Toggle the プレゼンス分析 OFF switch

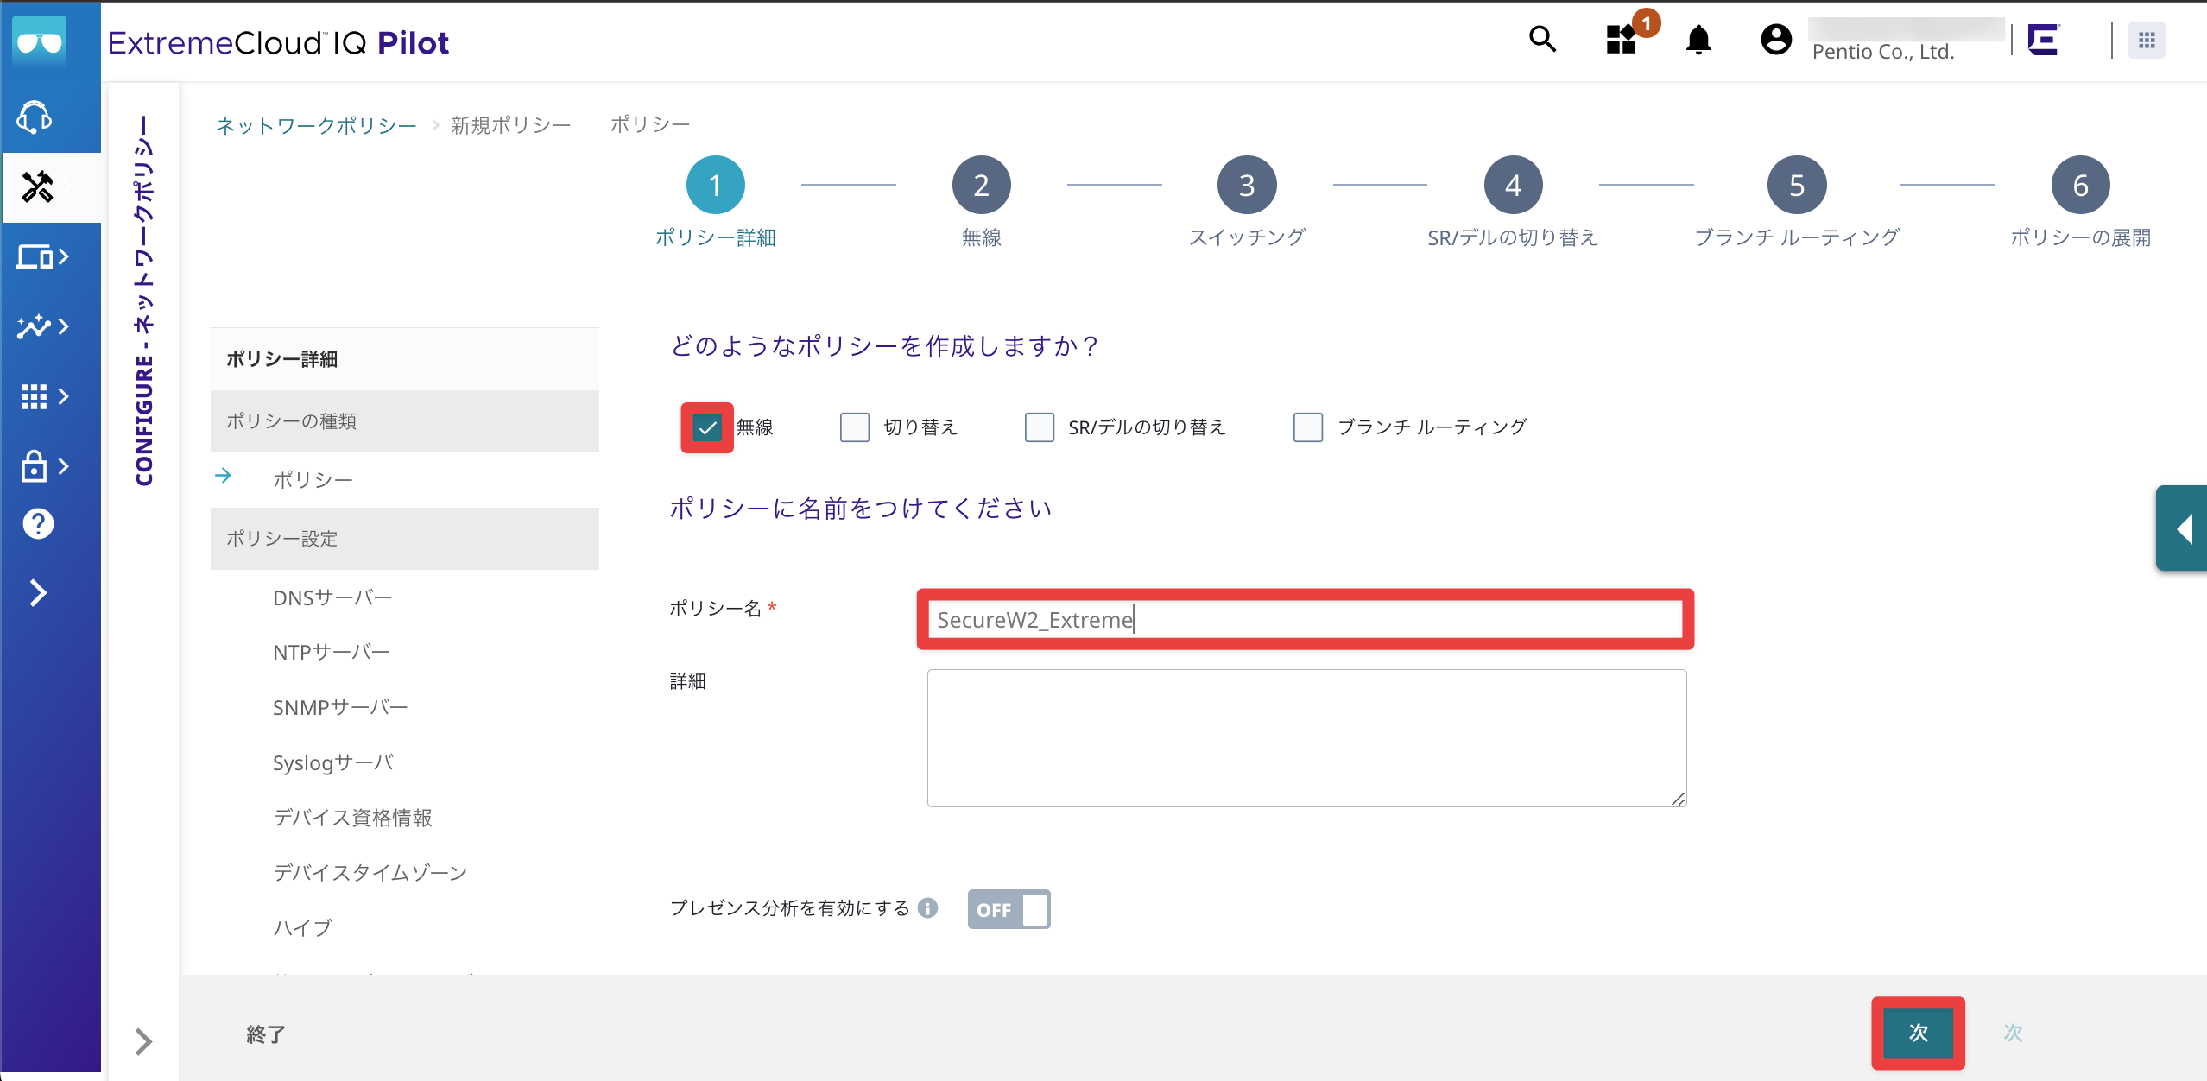coord(1009,909)
